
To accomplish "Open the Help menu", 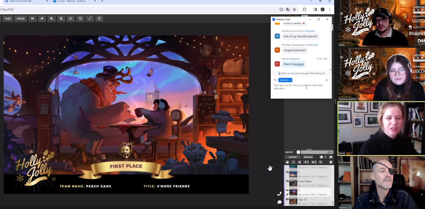I will click(x=8, y=19).
